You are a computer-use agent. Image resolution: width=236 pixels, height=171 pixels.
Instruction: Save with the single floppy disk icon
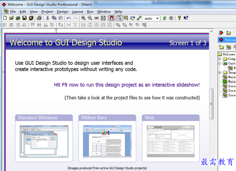tap(24, 18)
